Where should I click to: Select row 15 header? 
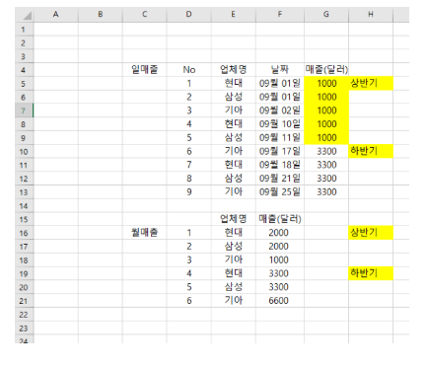[x=24, y=219]
